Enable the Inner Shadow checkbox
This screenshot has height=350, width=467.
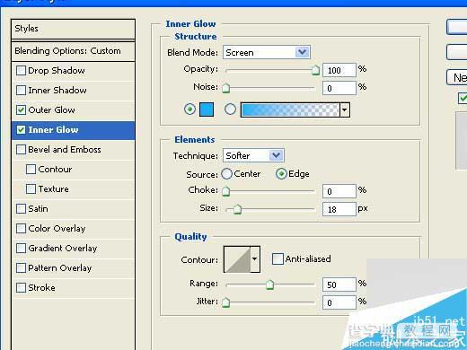pyautogui.click(x=21, y=91)
